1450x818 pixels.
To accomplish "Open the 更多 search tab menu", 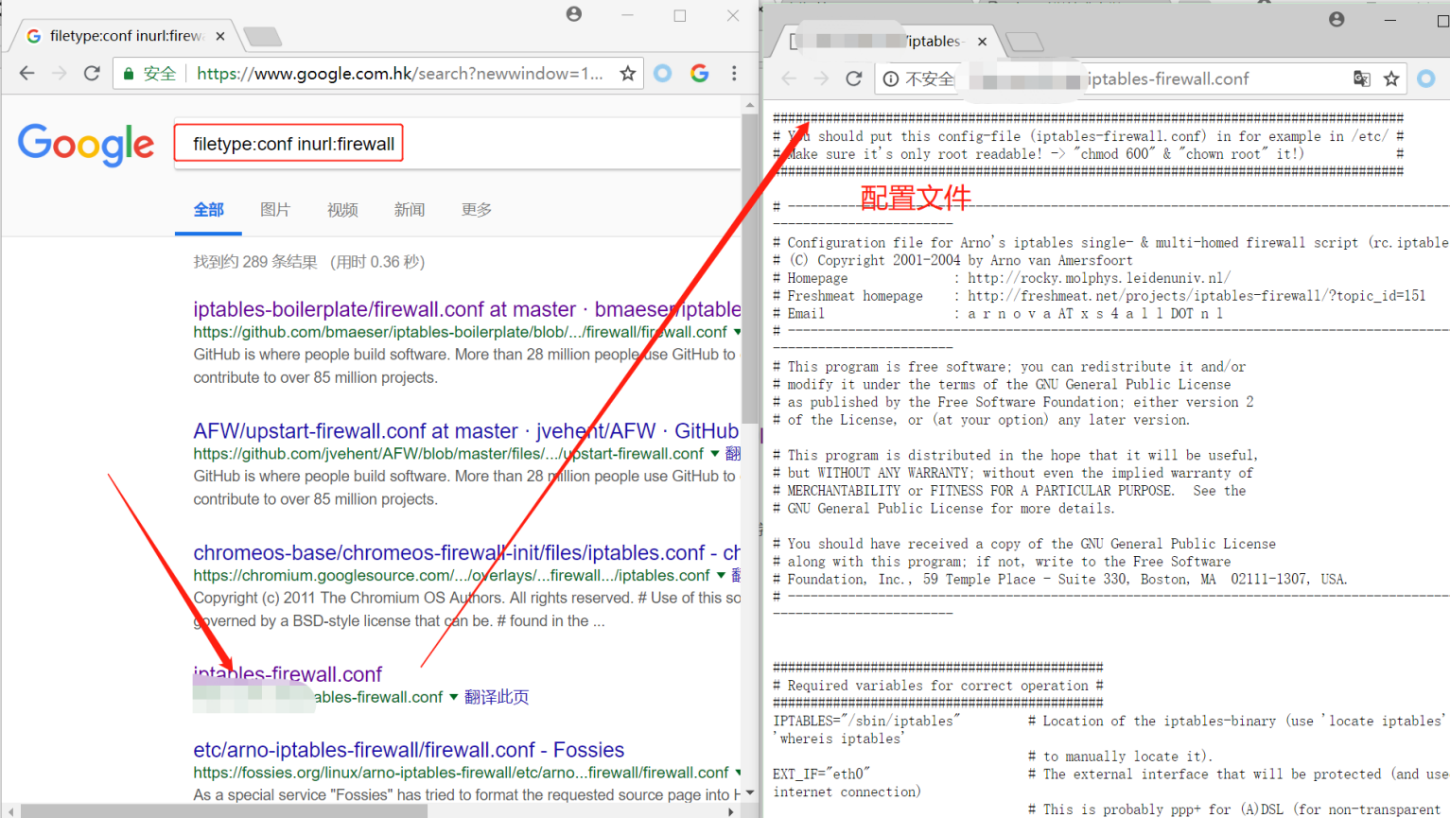I will [477, 210].
